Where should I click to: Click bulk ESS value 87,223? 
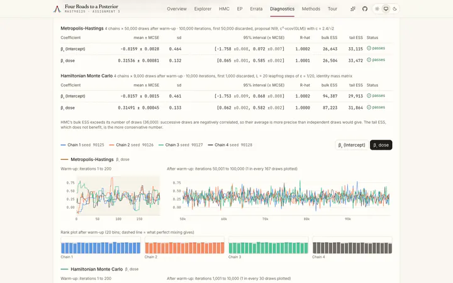click(330, 108)
